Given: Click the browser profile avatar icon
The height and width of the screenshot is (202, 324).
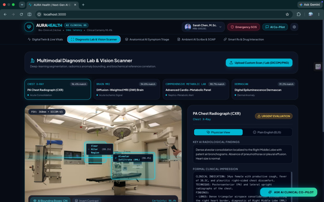Looking at the screenshot, I should (x=311, y=14).
